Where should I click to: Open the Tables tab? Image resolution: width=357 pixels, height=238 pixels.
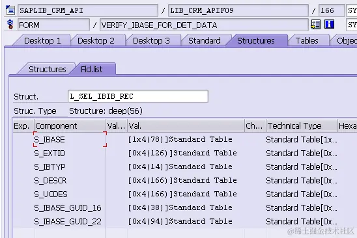307,41
